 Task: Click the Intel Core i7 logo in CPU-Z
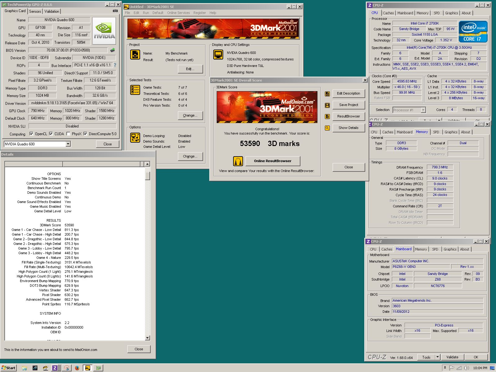[x=473, y=31]
